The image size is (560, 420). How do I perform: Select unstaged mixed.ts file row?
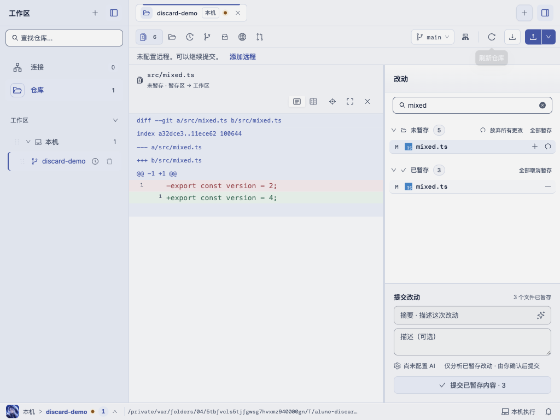[472, 147]
